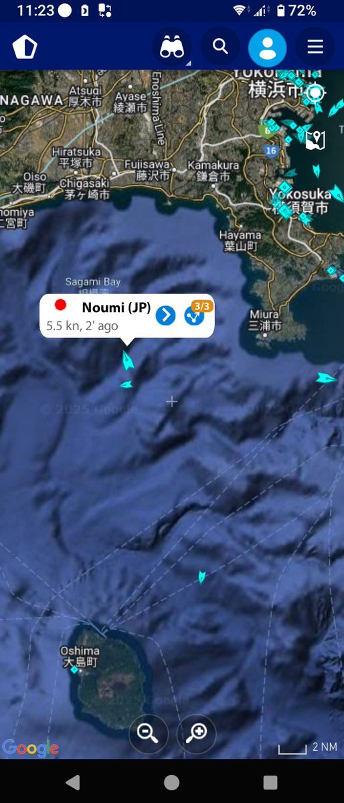Tap the magnifier search icon
The image size is (344, 803).
(220, 47)
